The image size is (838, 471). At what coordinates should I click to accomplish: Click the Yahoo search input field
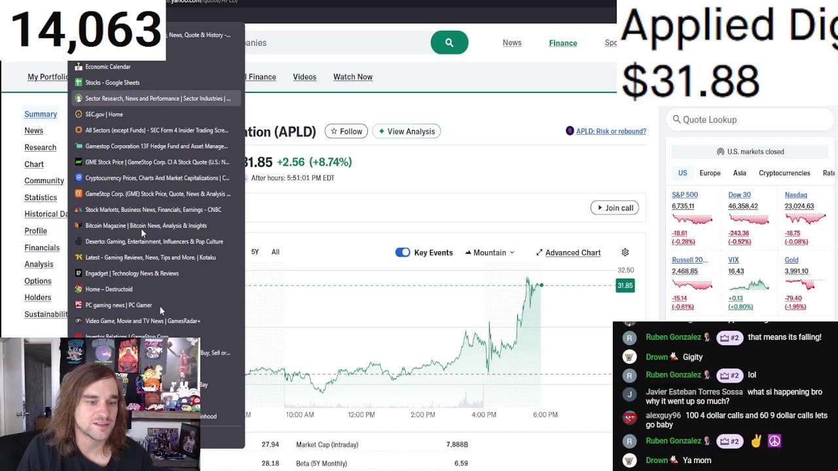(337, 43)
